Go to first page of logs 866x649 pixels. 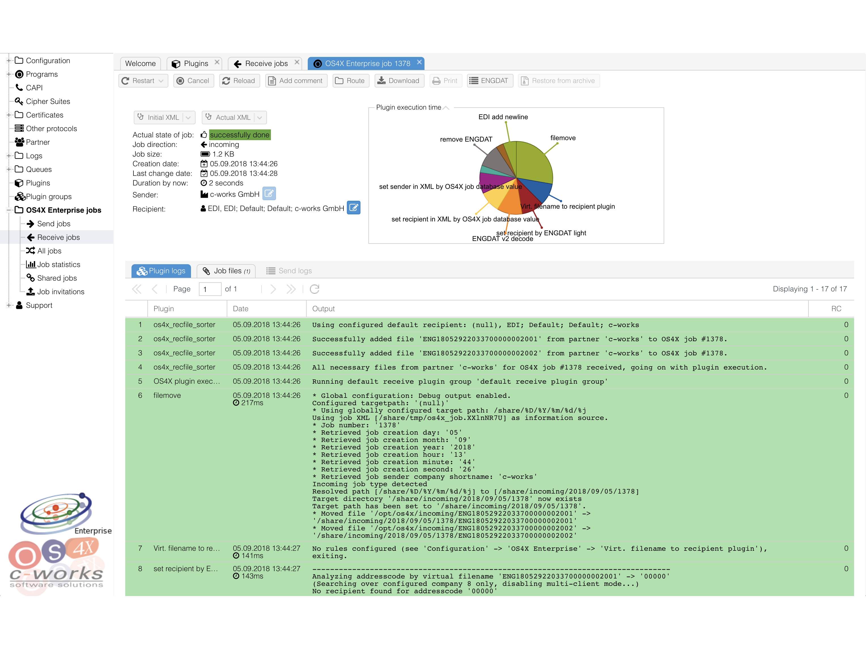coord(137,289)
